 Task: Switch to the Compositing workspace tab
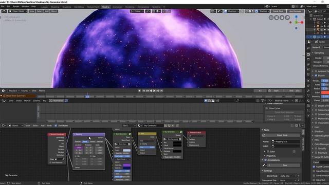point(143,7)
